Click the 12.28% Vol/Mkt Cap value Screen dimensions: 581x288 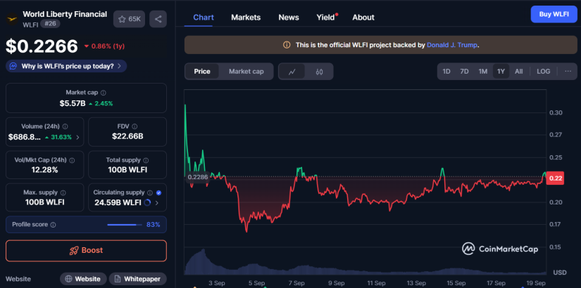[x=45, y=170]
